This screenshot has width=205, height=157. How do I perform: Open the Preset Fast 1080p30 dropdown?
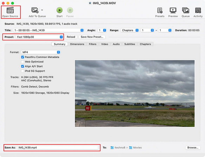click(39, 37)
